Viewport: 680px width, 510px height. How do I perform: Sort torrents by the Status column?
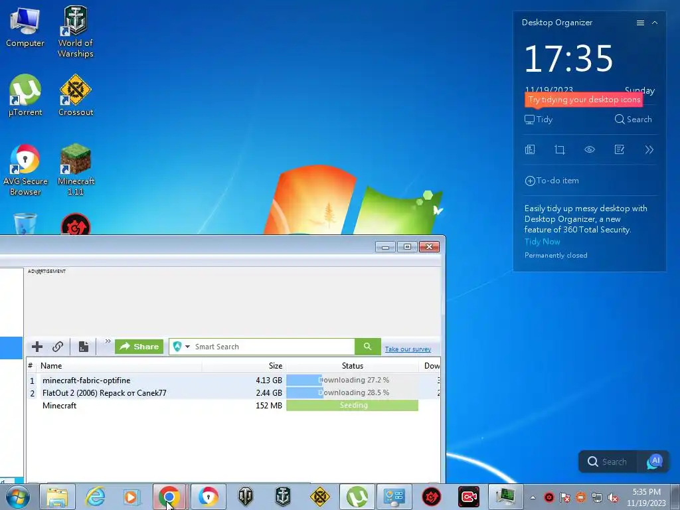[x=352, y=366]
